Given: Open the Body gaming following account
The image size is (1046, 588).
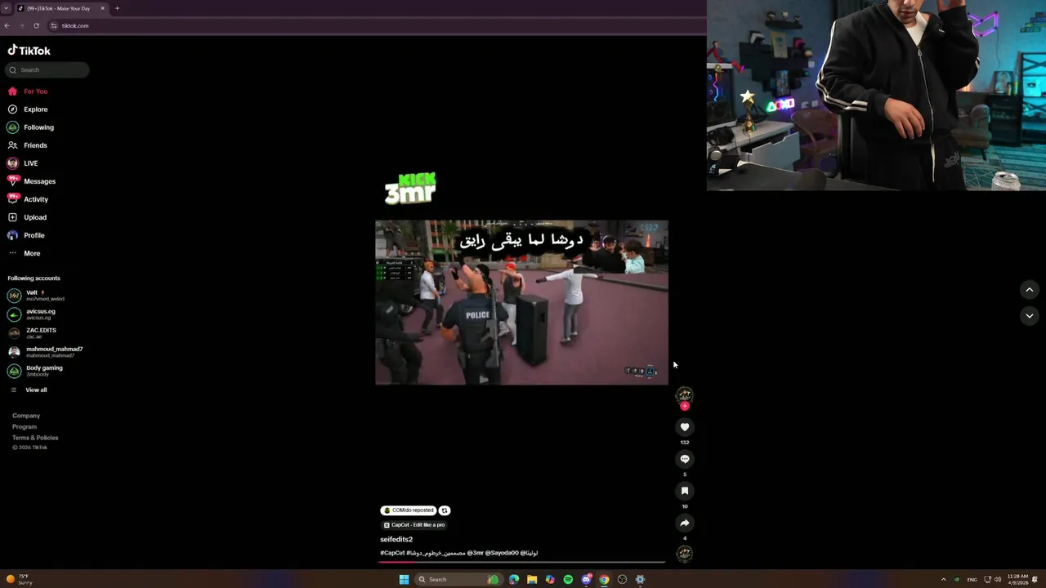Looking at the screenshot, I should [36, 371].
